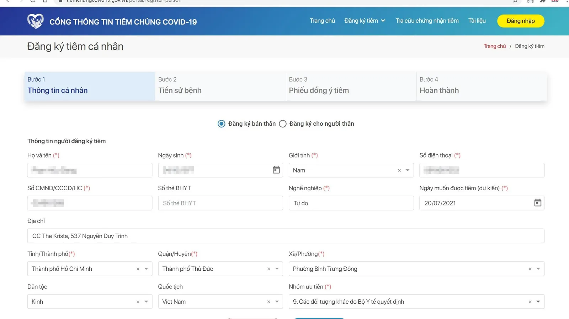Click the Đăng ký tiêm breadcrumb text
This screenshot has width=569, height=319.
[x=530, y=46]
